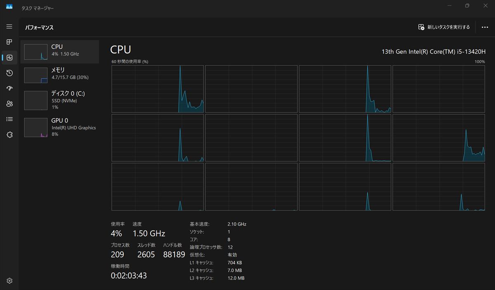495x290 pixels.
Task: Click the memory usage mini graph
Action: click(36, 75)
